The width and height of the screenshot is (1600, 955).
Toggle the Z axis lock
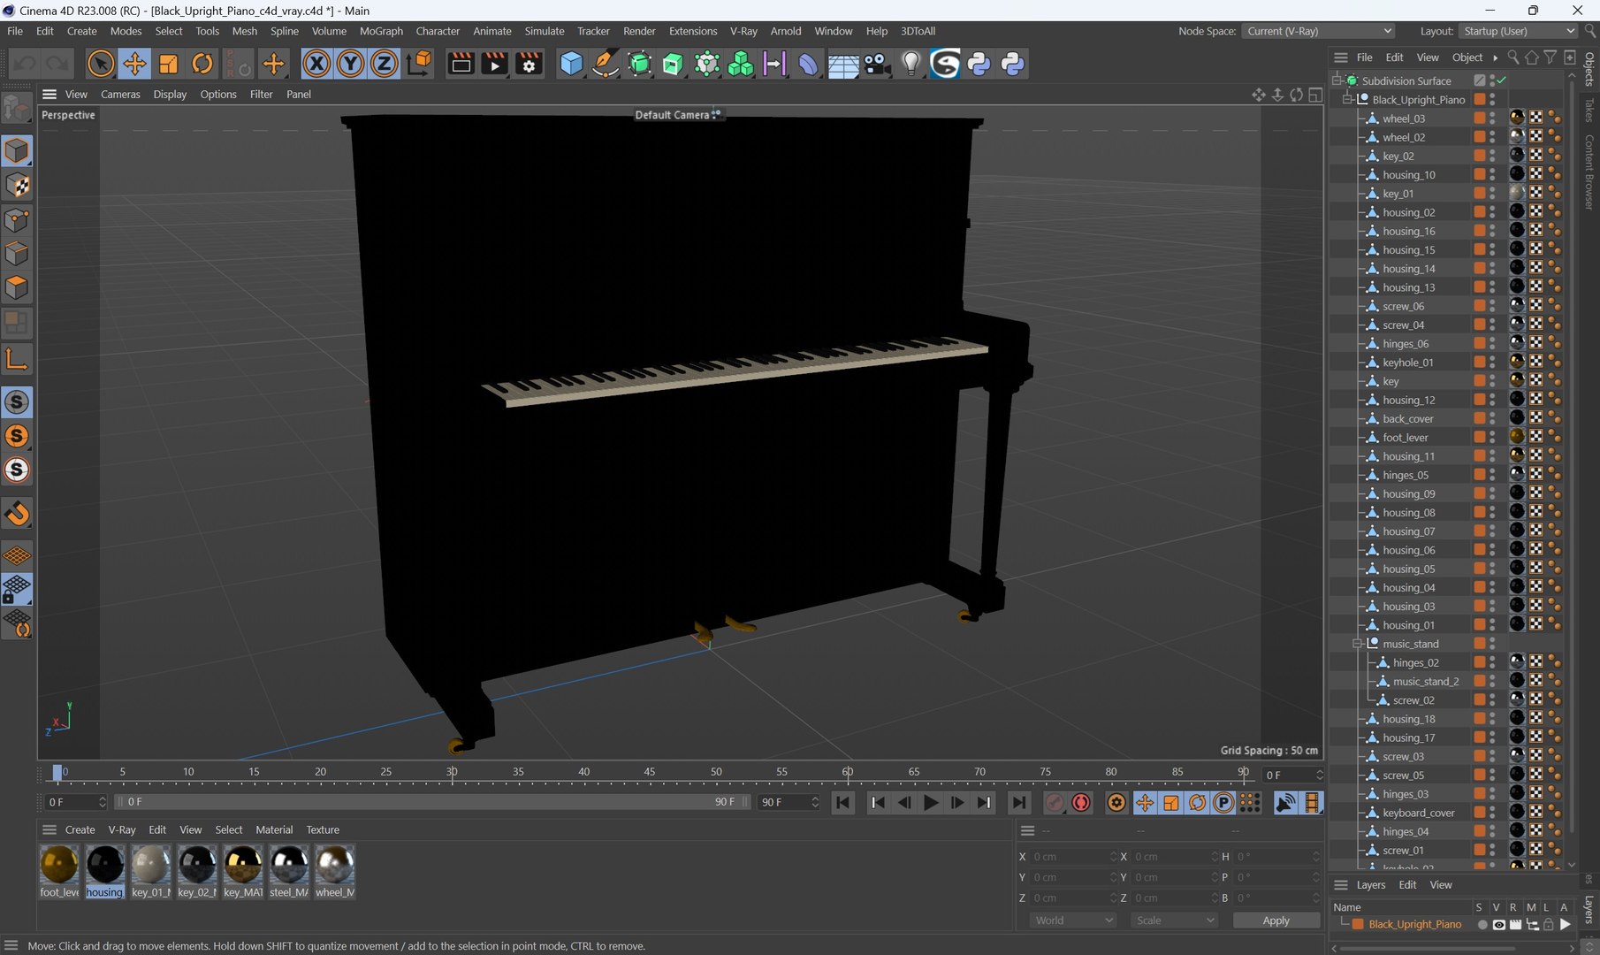coord(384,64)
